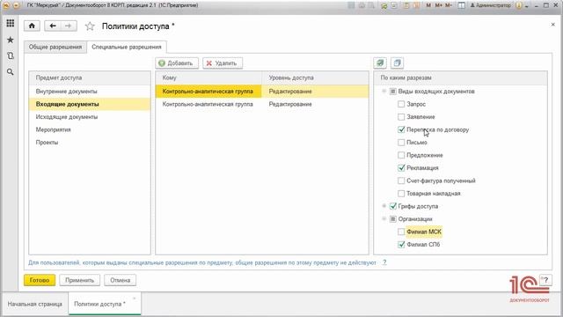Viewport: 563px width, 317px height.
Task: Enable the Предложение checkbox
Action: pos(401,155)
